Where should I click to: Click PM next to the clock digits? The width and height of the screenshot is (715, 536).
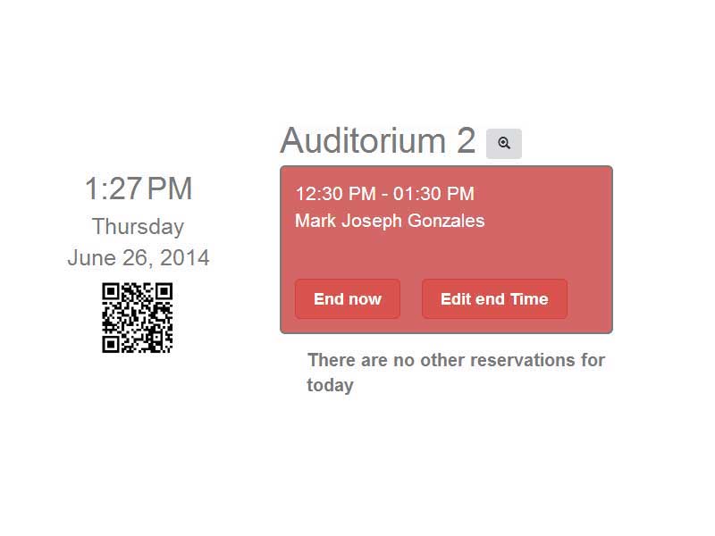tap(170, 188)
